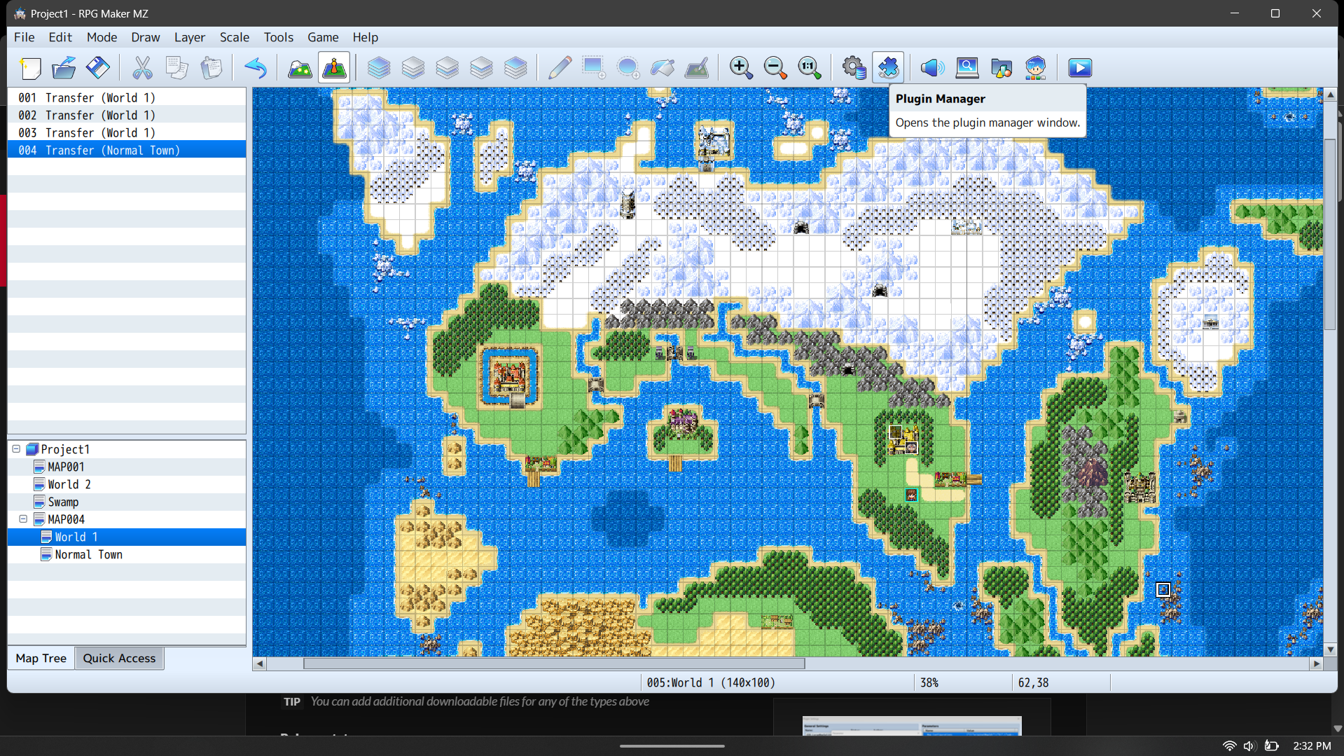Open the Mode menu
This screenshot has width=1344, height=756.
102,37
